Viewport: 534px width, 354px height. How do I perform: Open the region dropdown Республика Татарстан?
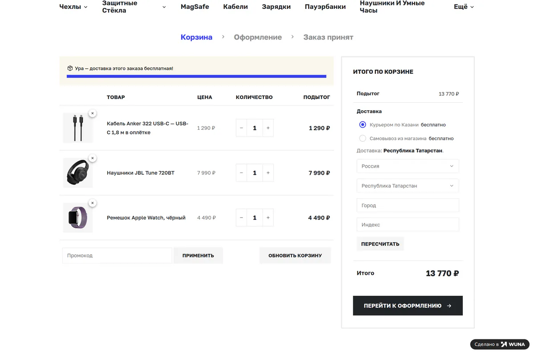(408, 186)
